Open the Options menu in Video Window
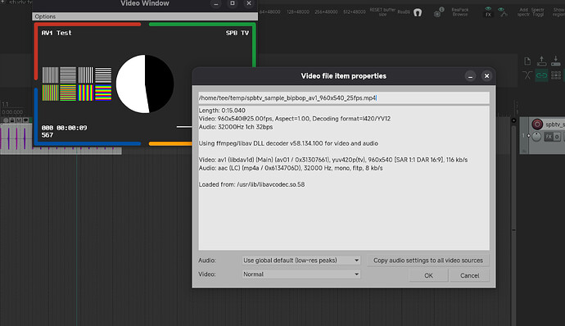Viewport: 565px width, 326px height. (45, 16)
